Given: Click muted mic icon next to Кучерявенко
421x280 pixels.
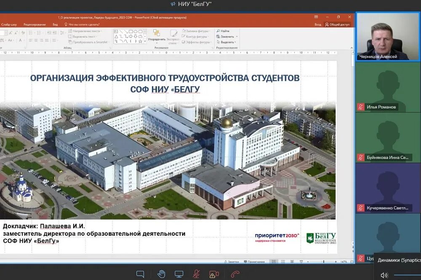Looking at the screenshot, I should tap(361, 208).
